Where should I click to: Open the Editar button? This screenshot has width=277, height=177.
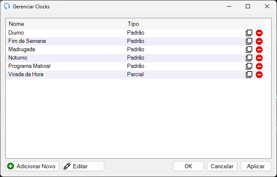tap(83, 166)
